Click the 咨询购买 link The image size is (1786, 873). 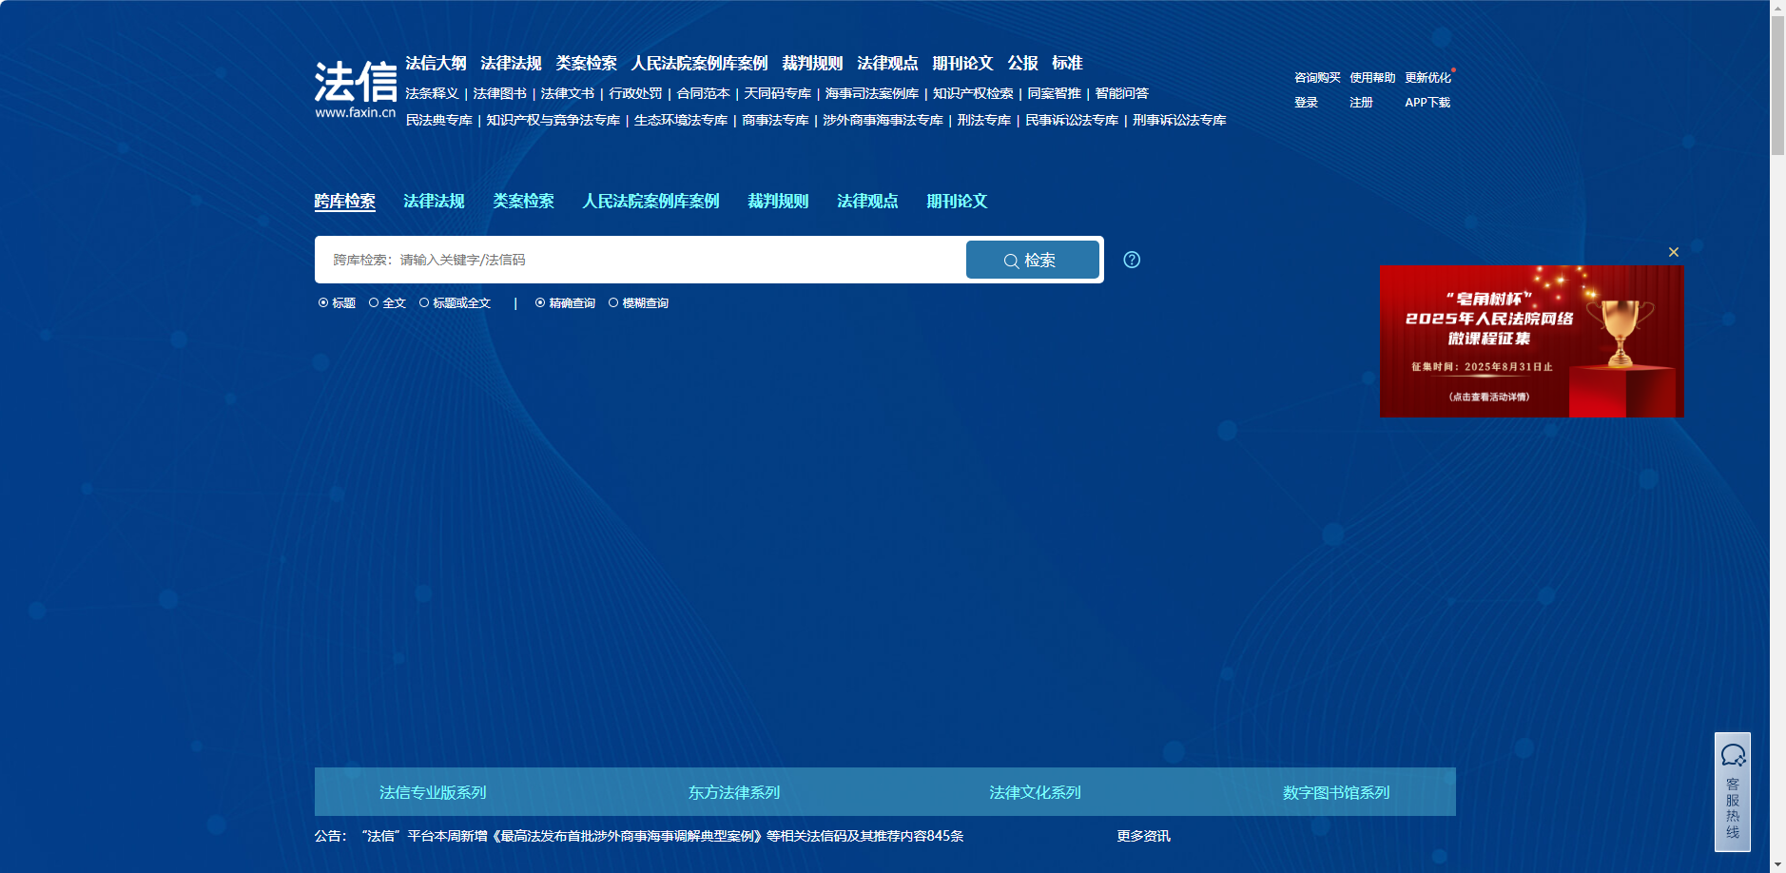click(x=1317, y=78)
